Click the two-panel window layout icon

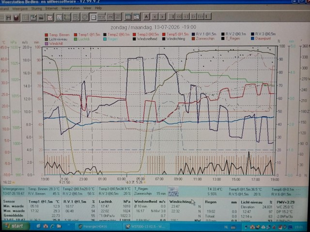128,17
